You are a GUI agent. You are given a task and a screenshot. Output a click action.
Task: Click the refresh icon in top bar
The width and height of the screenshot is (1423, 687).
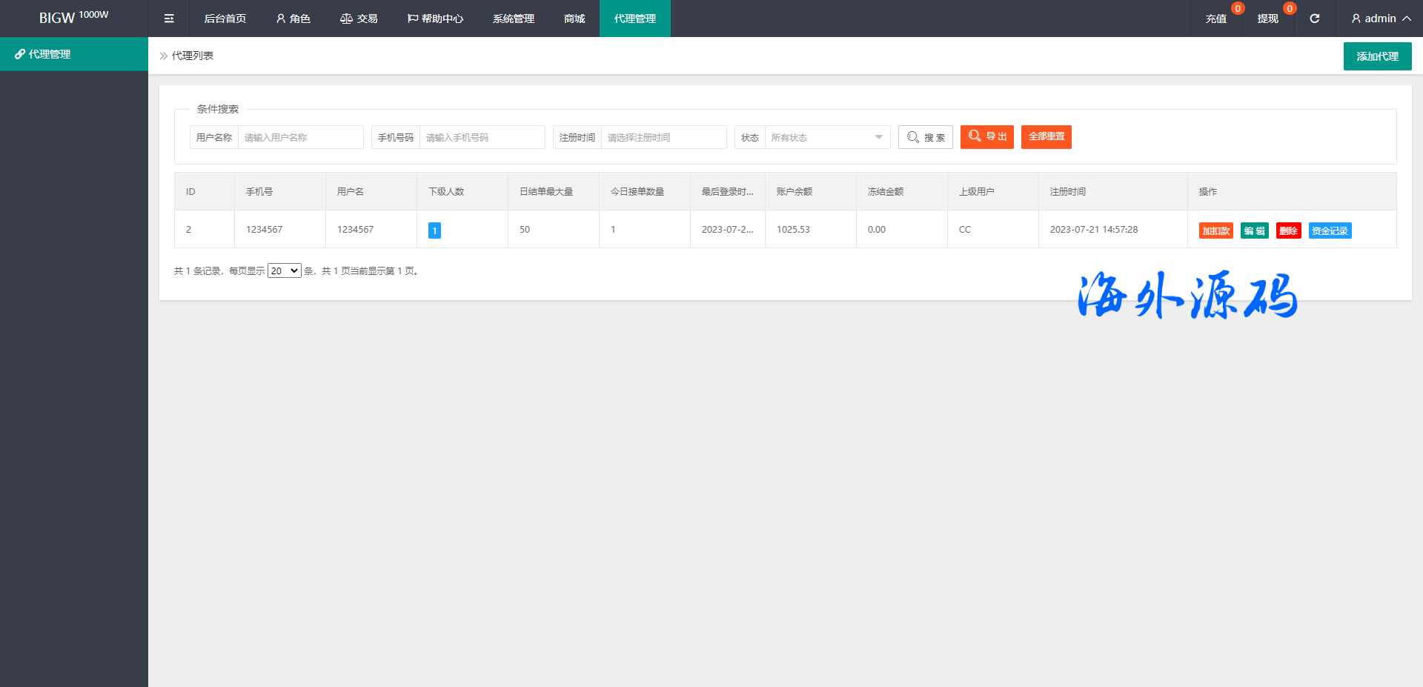click(1314, 19)
